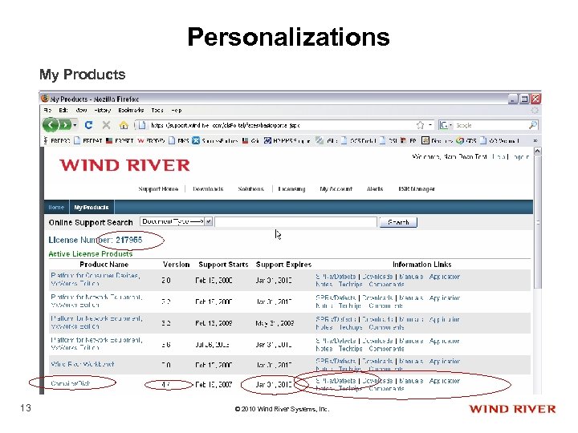This screenshot has height=433, width=578.
Task: Open SPRs/Defects link in Wind River Workbench row
Action: point(336,361)
